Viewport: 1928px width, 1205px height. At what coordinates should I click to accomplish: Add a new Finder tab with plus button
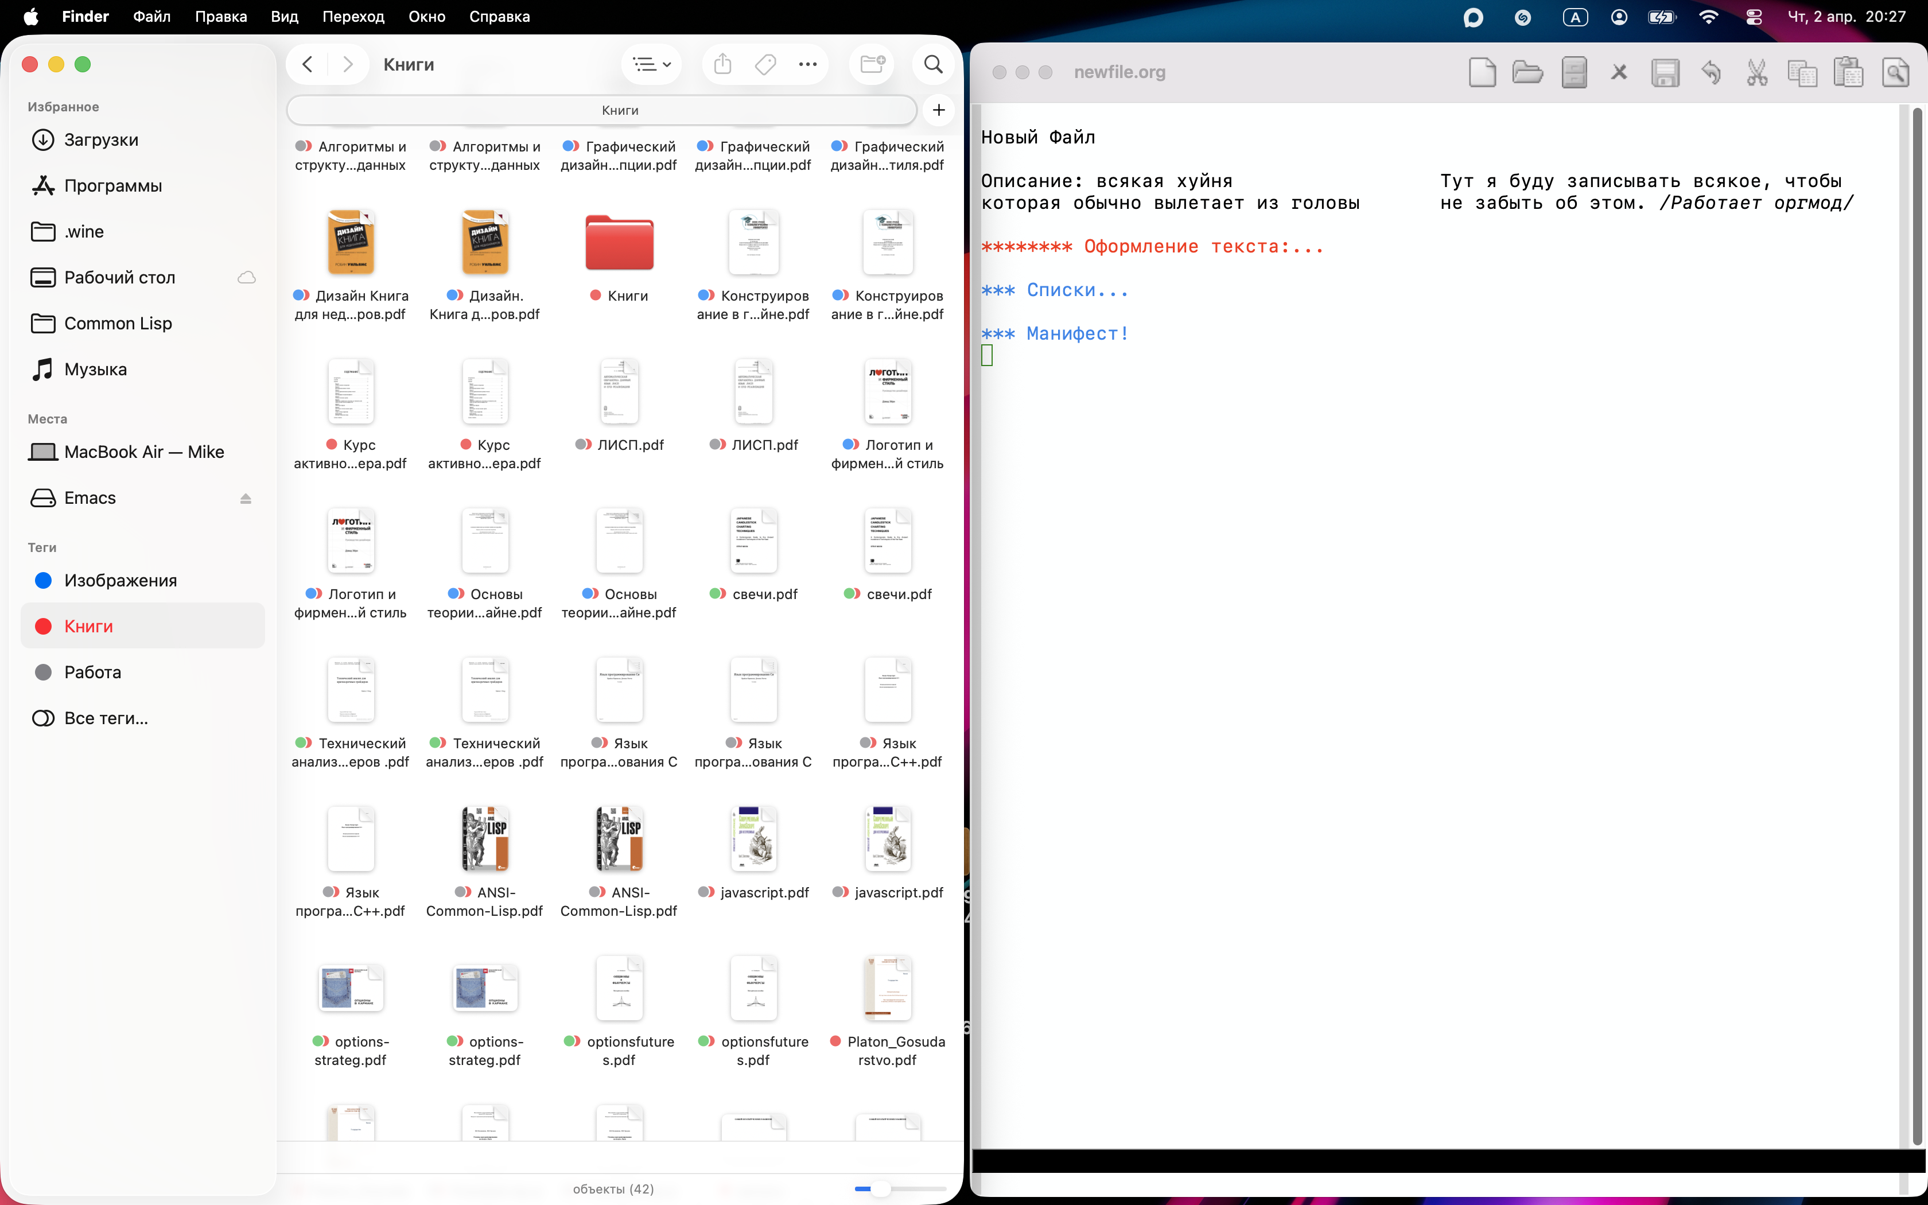(x=939, y=110)
